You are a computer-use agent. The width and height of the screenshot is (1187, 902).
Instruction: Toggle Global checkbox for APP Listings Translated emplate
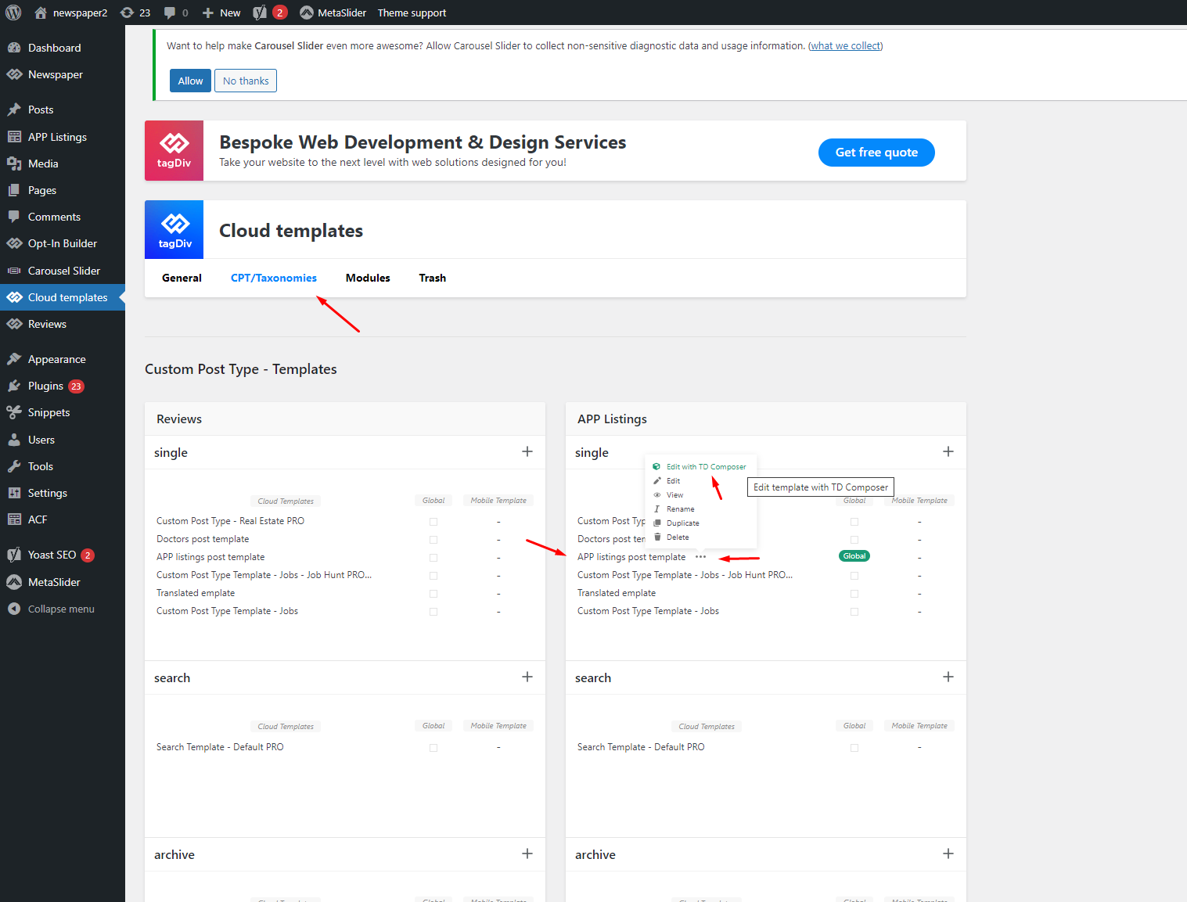point(854,594)
